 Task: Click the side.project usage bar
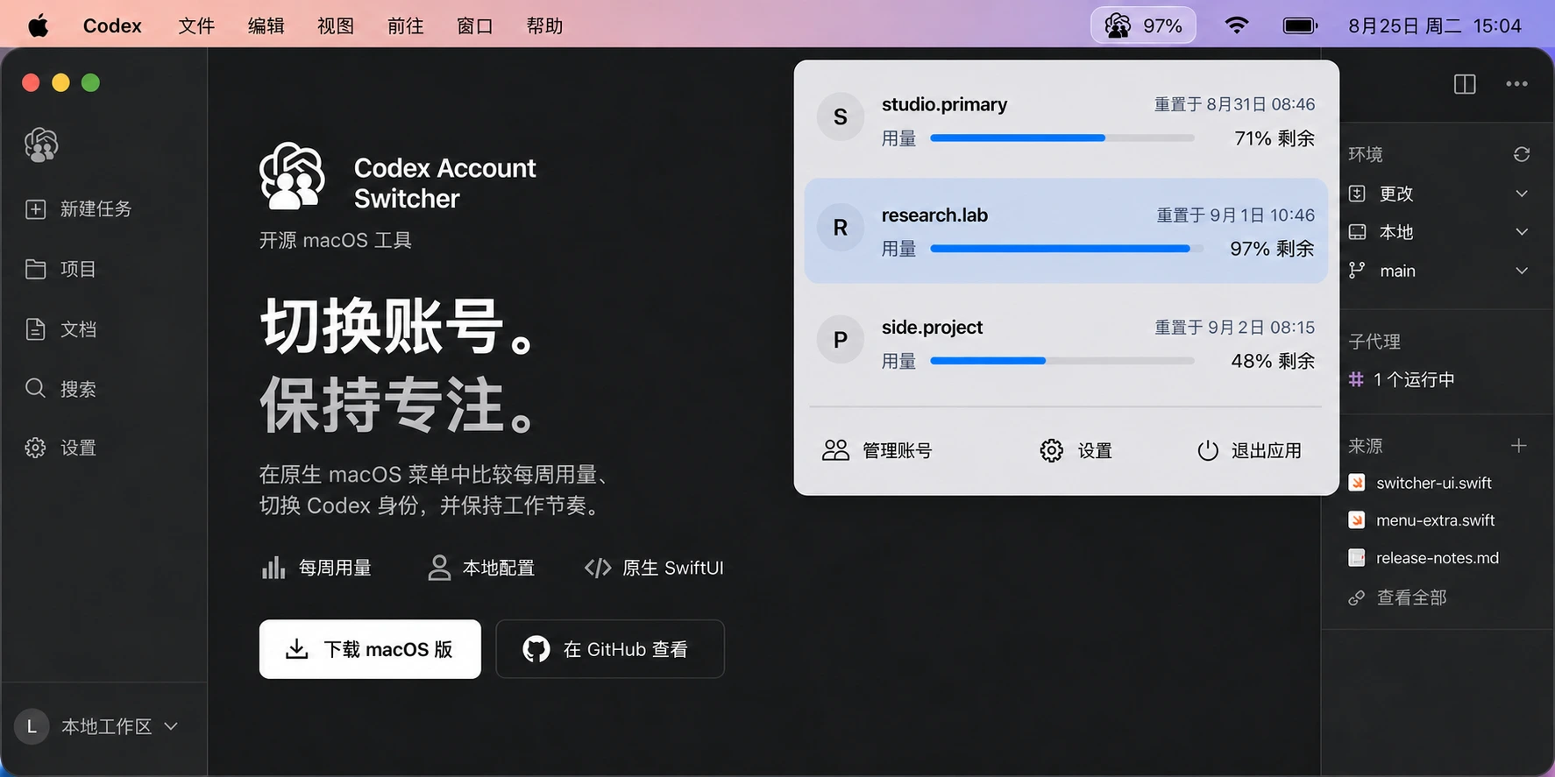click(1062, 361)
